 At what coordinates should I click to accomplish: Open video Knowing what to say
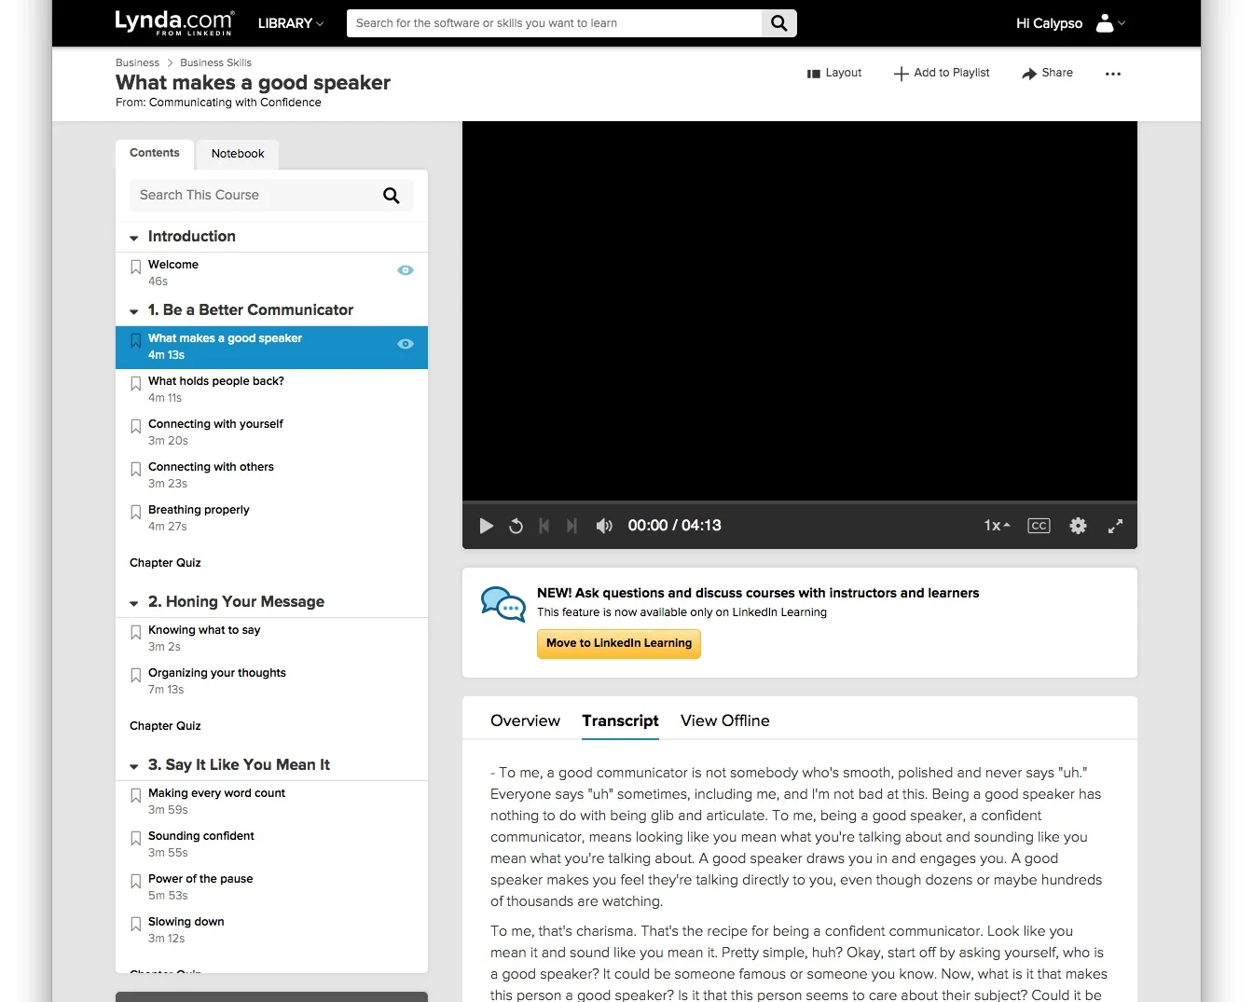pyautogui.click(x=204, y=630)
